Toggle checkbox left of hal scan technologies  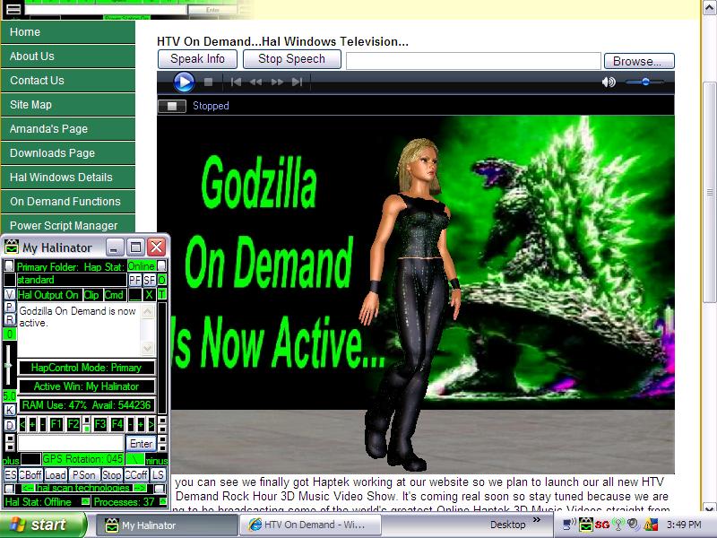[x=9, y=488]
